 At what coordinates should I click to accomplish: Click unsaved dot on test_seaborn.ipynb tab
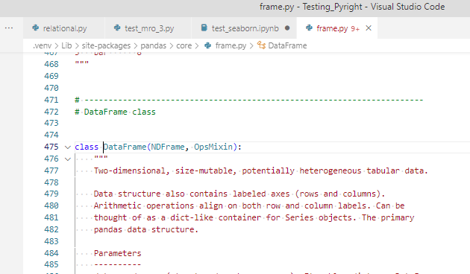click(x=287, y=28)
